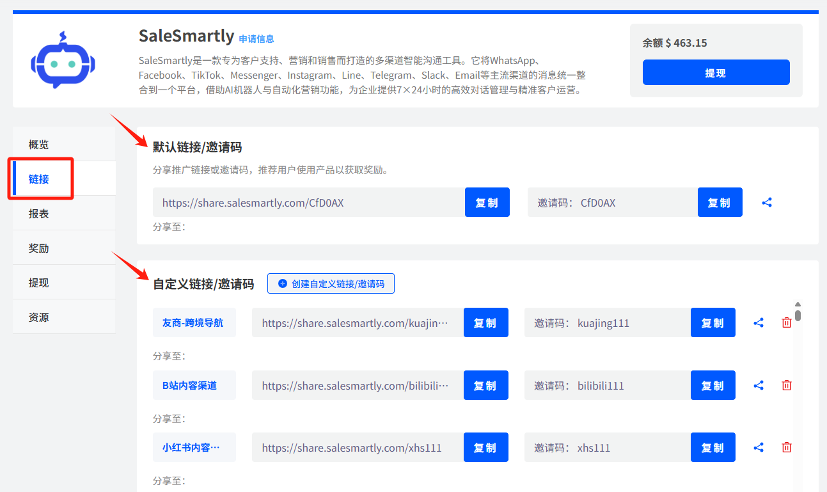Screen dimensions: 827x492
Task: Click the 友商-跨境导航 link name
Action: point(194,322)
